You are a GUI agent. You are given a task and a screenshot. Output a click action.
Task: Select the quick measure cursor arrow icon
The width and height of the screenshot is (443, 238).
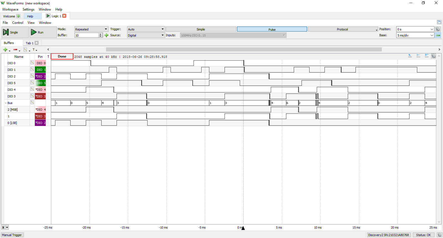(410, 56)
